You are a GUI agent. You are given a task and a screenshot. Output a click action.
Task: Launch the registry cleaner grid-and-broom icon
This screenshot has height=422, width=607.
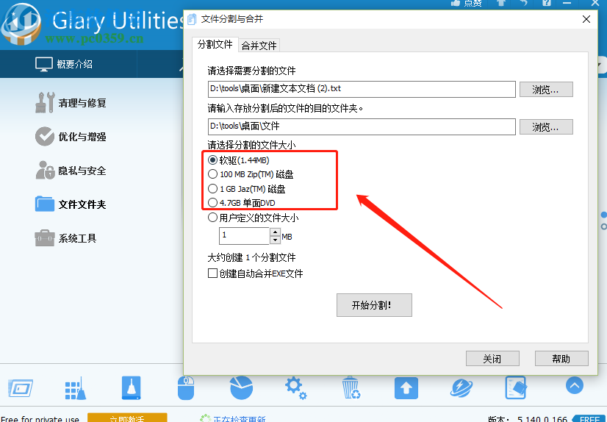75,388
